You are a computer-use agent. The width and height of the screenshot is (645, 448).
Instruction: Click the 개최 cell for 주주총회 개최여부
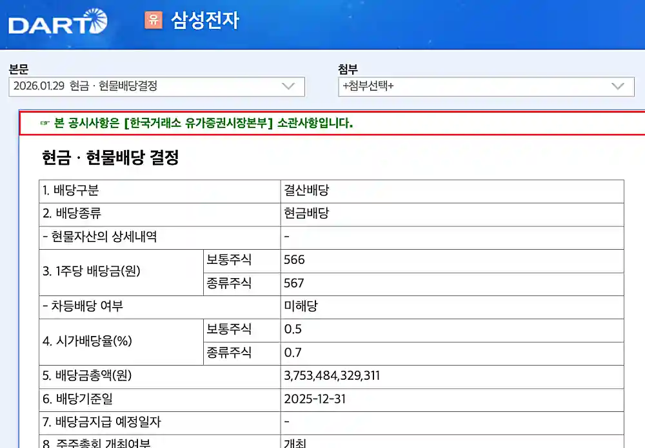pyautogui.click(x=293, y=443)
